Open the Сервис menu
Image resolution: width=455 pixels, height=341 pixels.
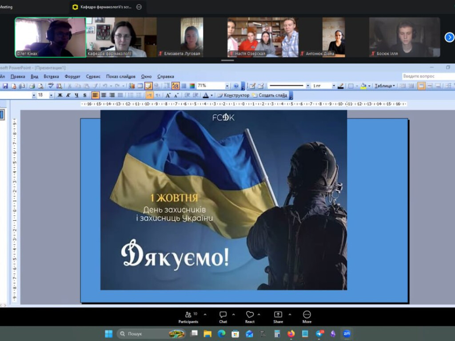click(93, 76)
